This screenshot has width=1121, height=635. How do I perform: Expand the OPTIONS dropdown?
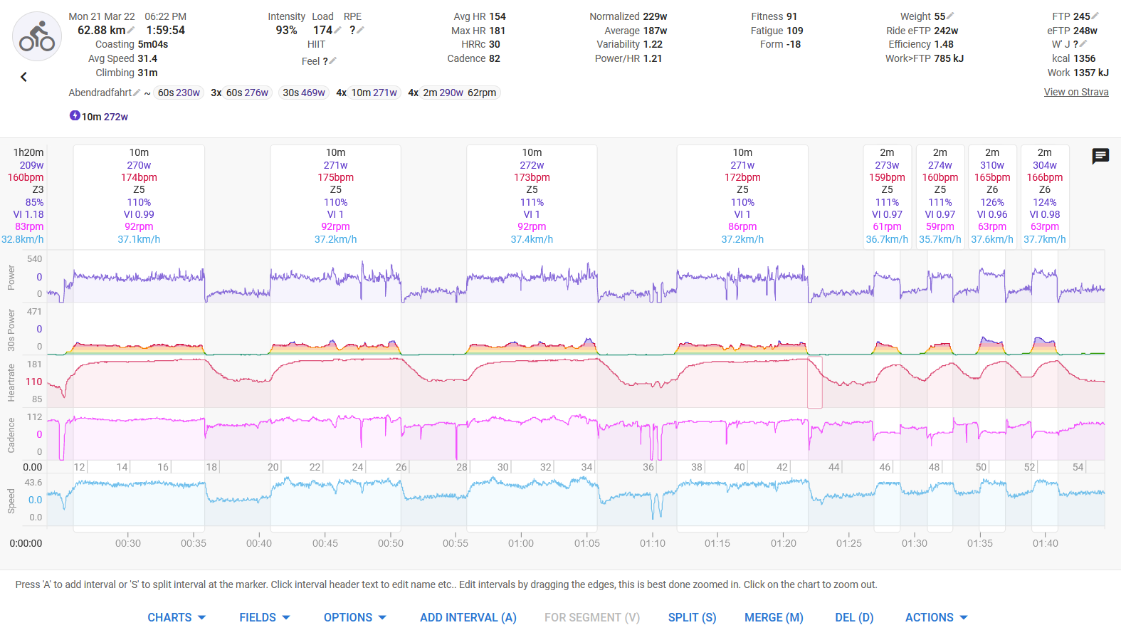(x=354, y=617)
